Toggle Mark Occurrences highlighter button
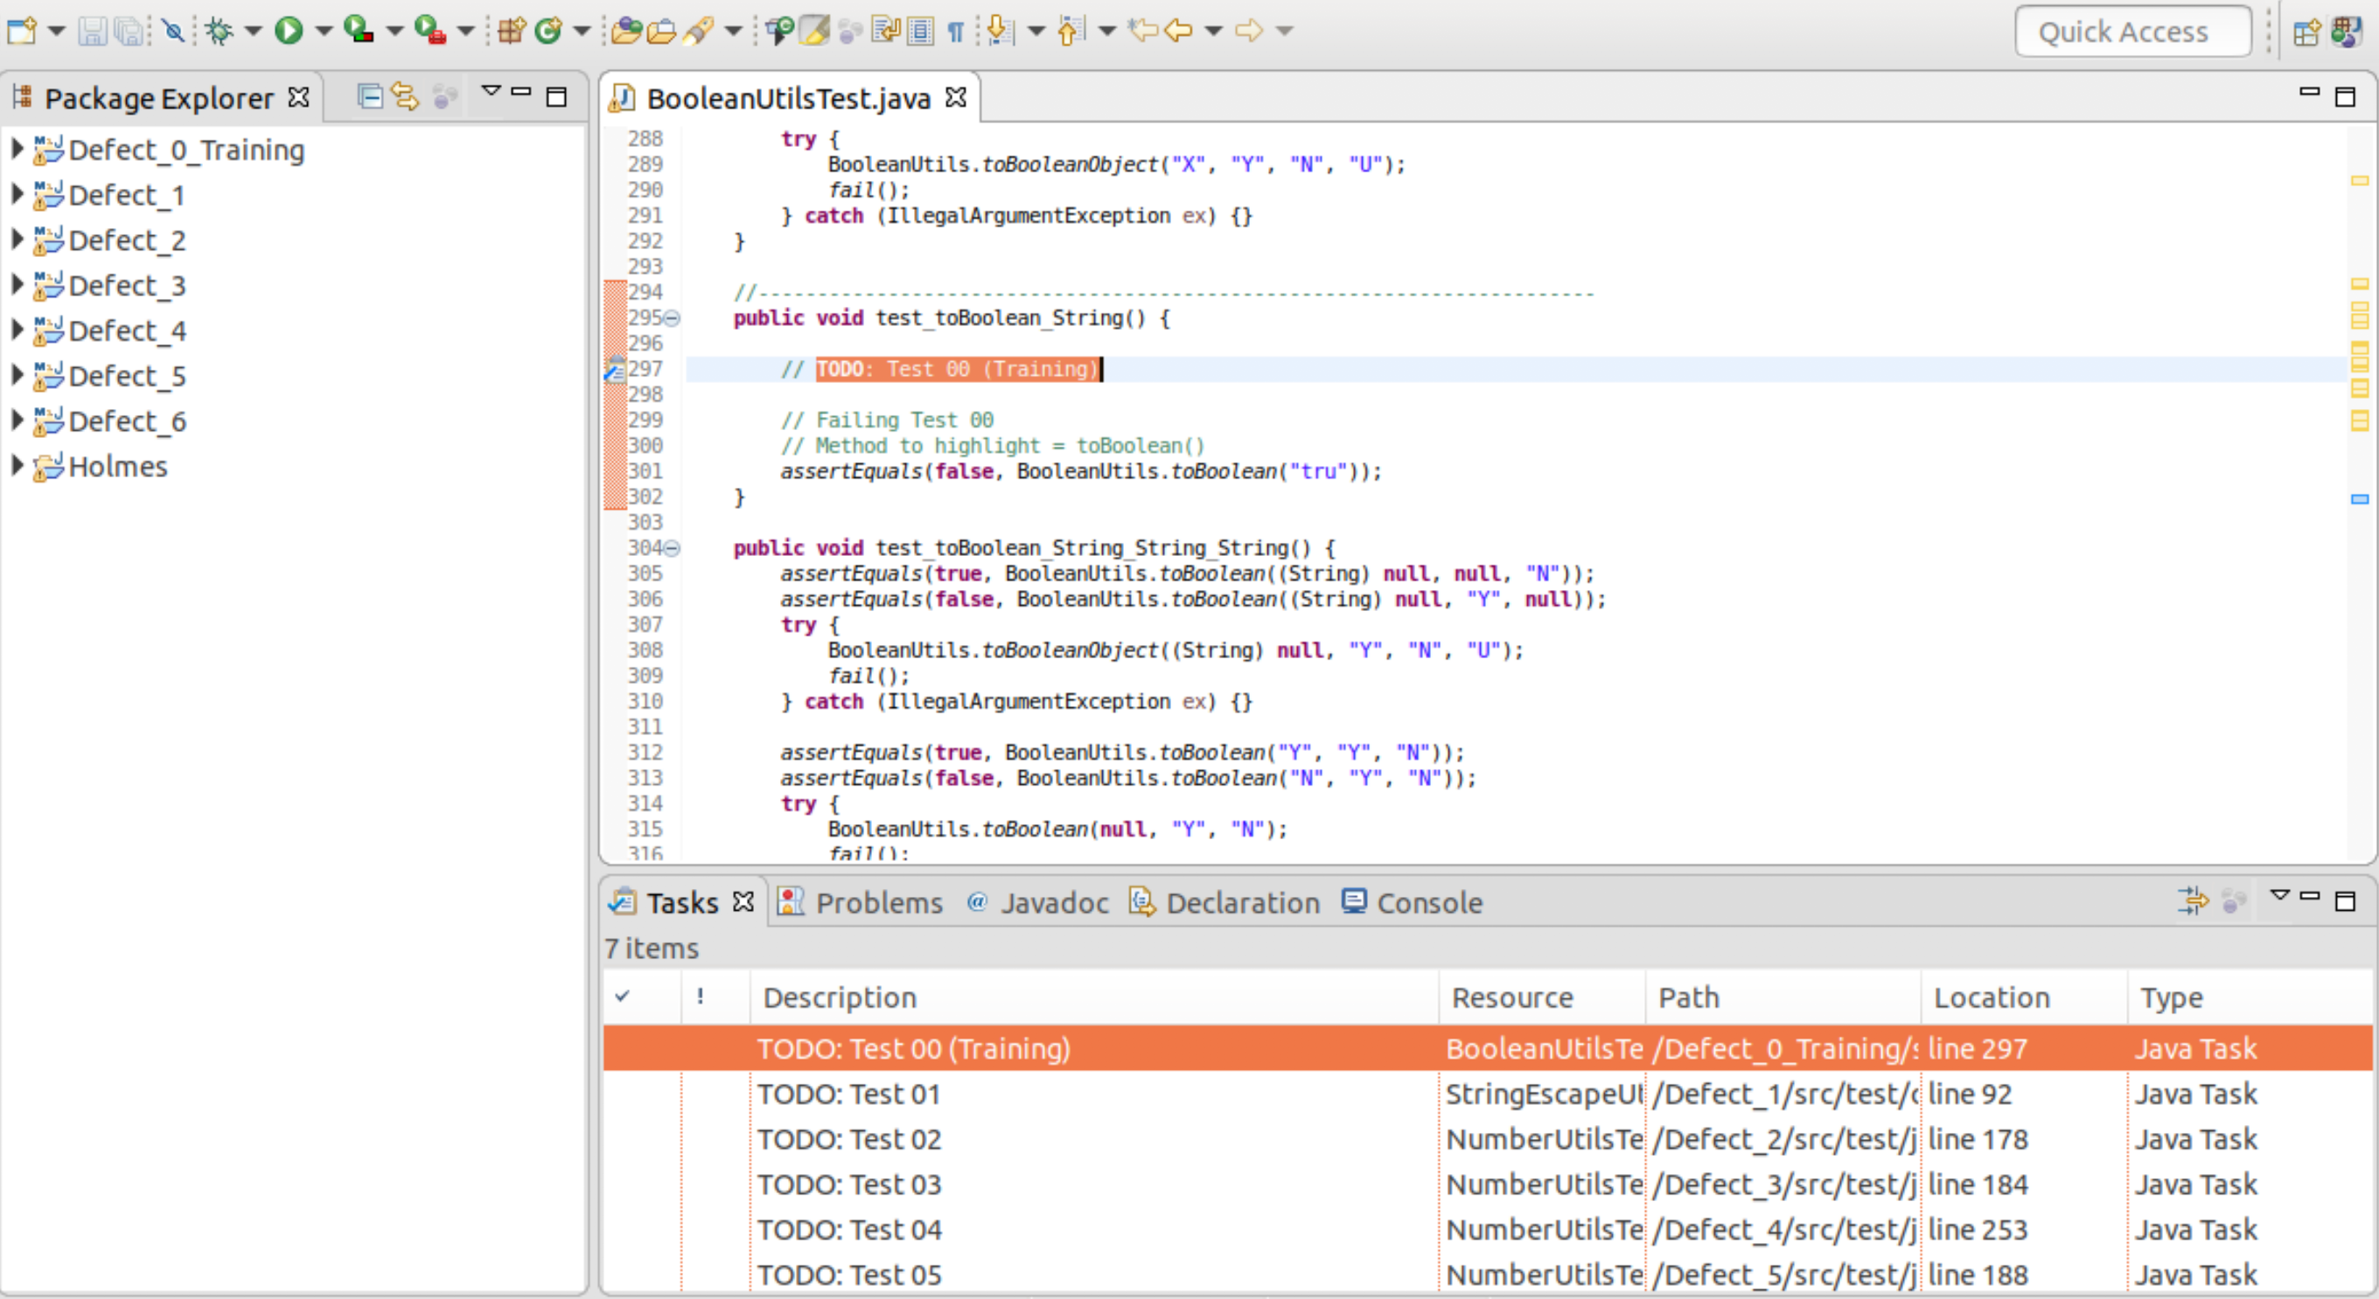The height and width of the screenshot is (1299, 2379). click(813, 31)
